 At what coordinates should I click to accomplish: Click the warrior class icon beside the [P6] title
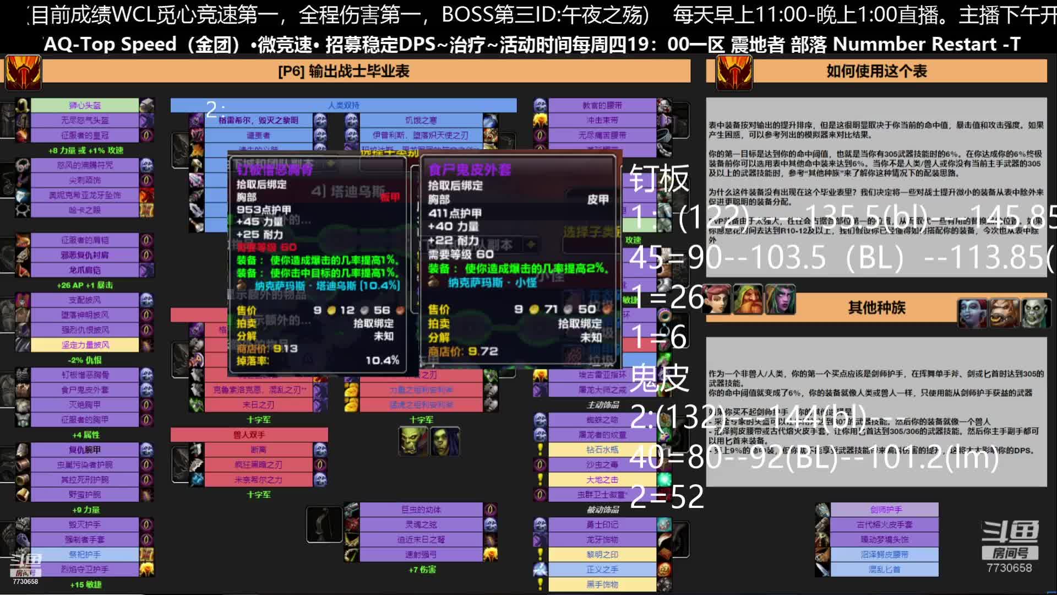click(23, 73)
